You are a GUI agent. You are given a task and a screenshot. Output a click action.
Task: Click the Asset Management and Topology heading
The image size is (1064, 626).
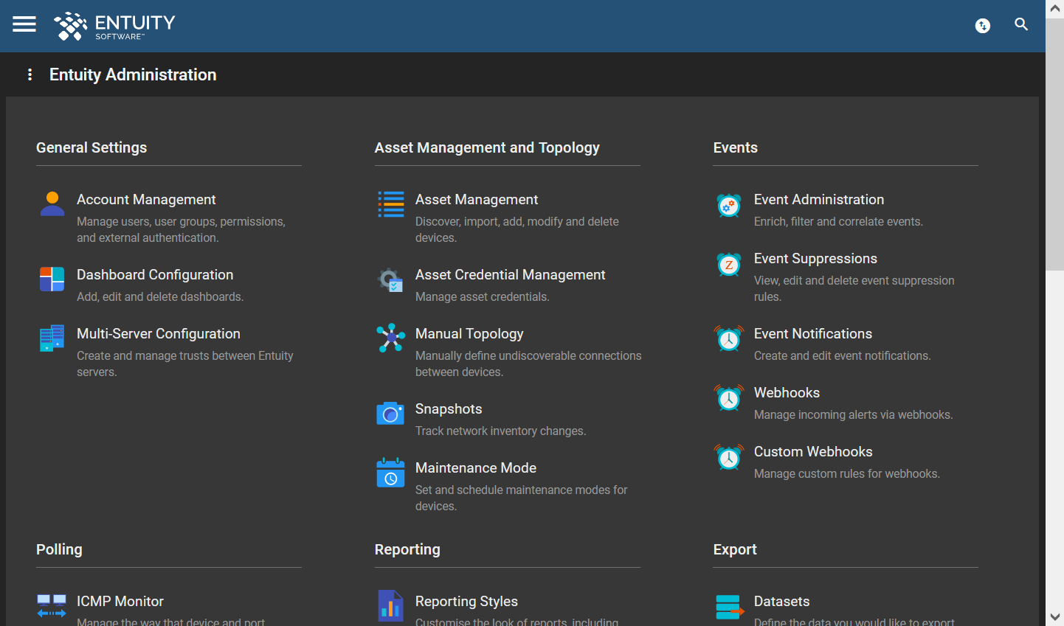point(487,147)
